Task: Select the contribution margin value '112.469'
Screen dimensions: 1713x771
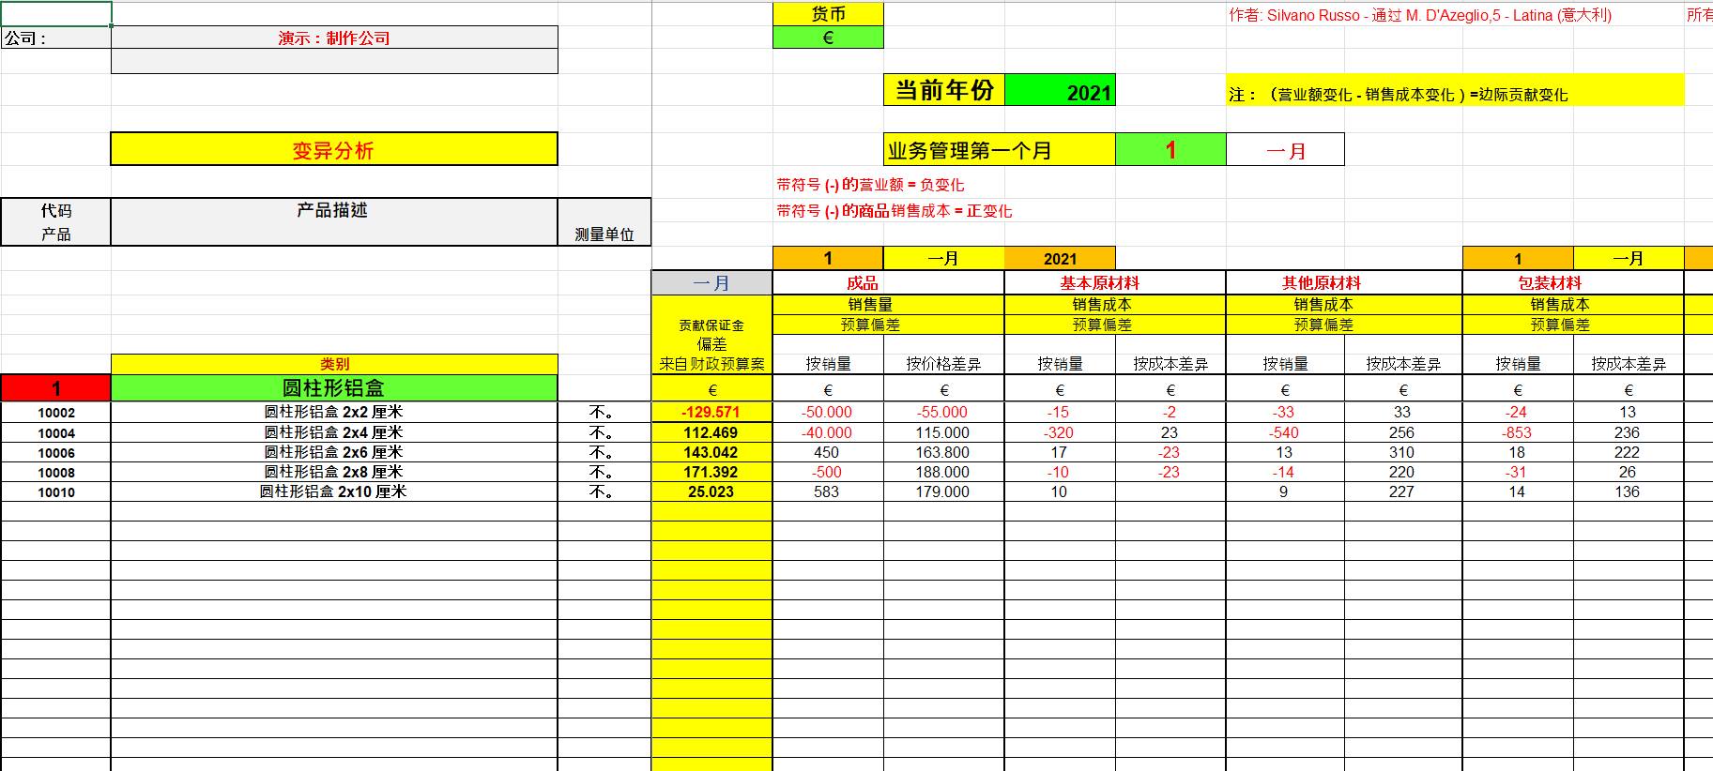Action: 711,432
